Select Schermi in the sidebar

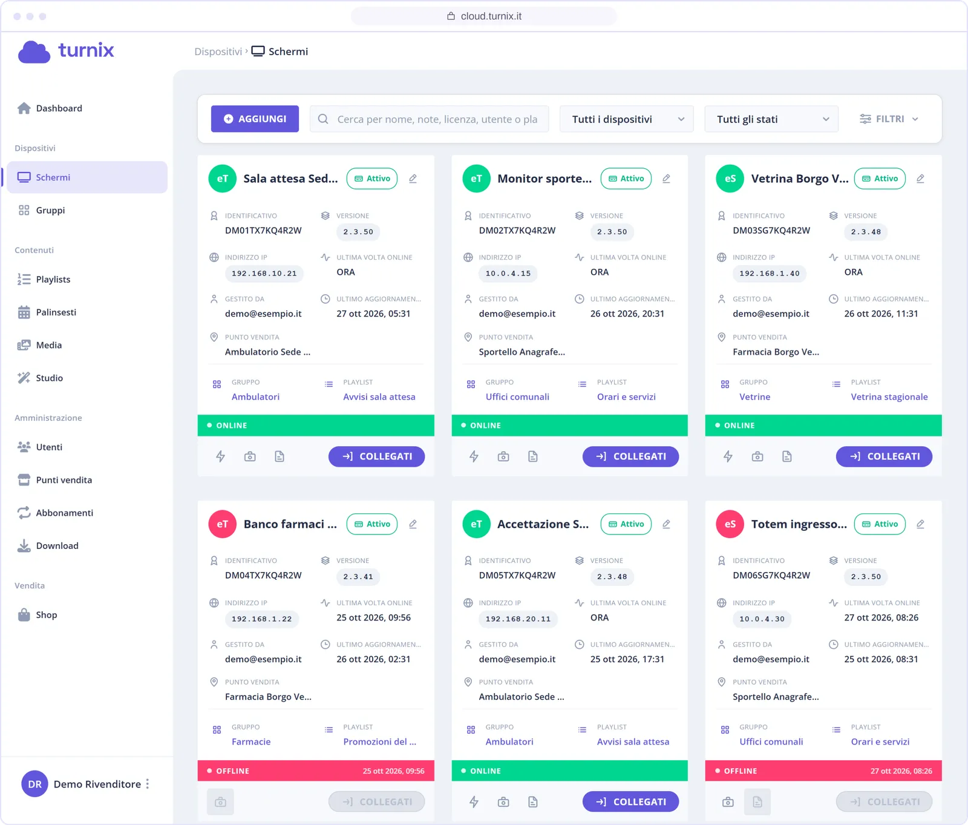(x=87, y=177)
